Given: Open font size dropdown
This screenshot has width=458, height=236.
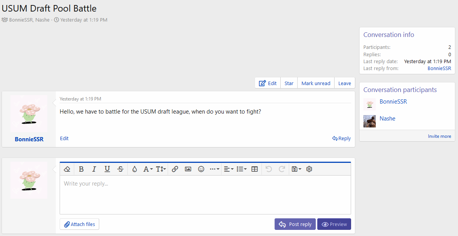Looking at the screenshot, I should coord(161,169).
